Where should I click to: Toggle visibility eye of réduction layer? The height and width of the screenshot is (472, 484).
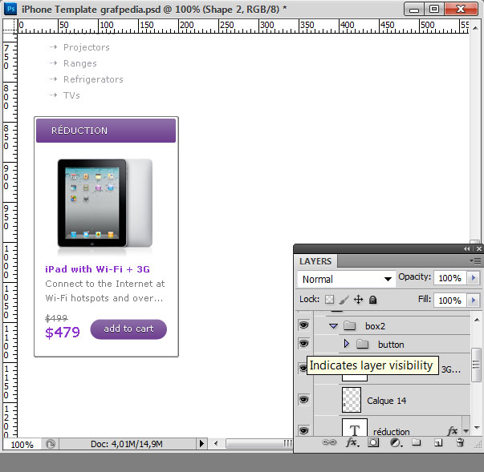click(x=303, y=430)
